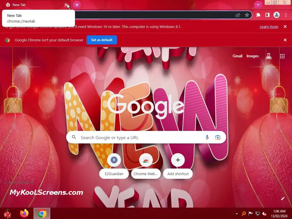Search by image with Google Lens icon
Image resolution: width=292 pixels, height=219 pixels.
click(218, 137)
